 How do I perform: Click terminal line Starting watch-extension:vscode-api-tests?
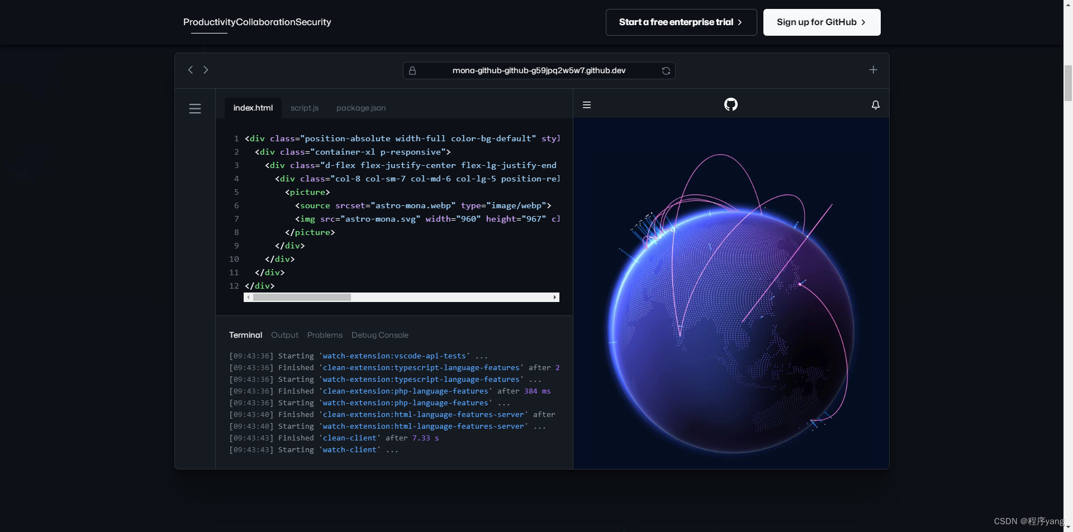(x=358, y=356)
